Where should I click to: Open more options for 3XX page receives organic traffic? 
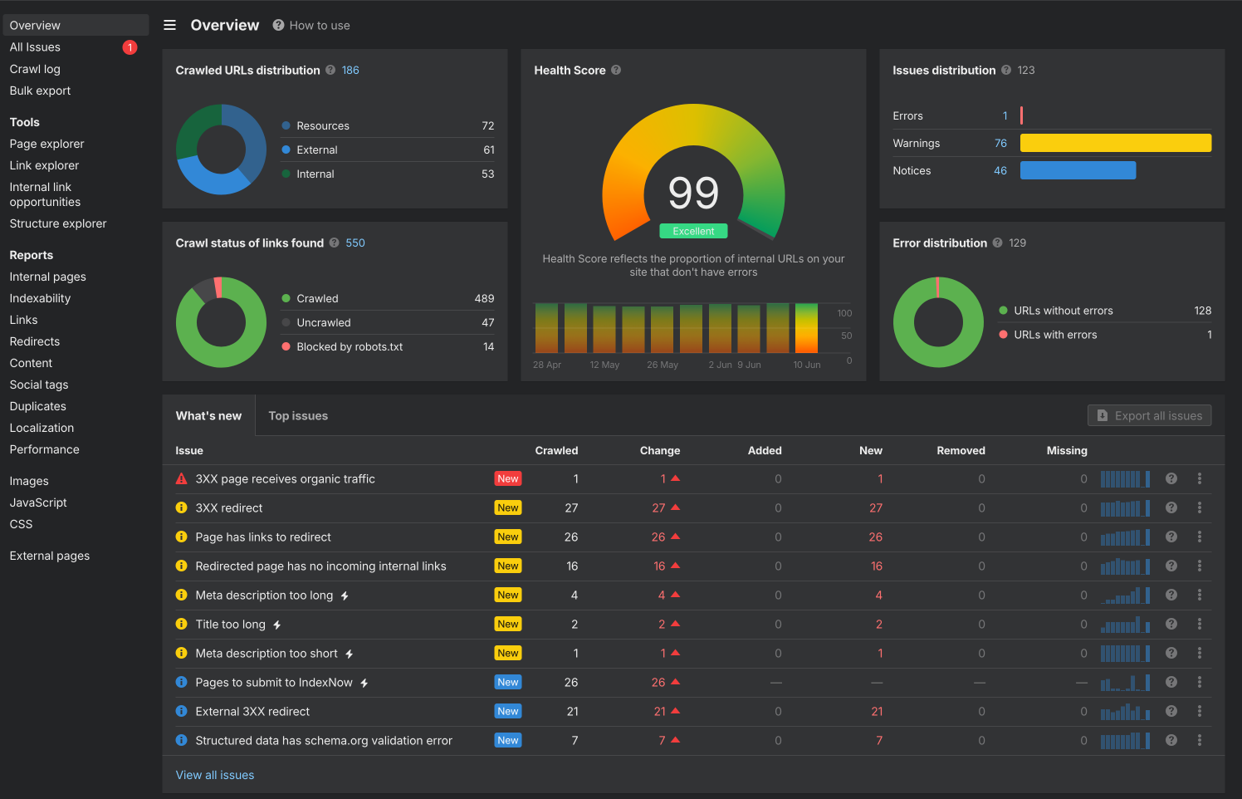[1200, 478]
